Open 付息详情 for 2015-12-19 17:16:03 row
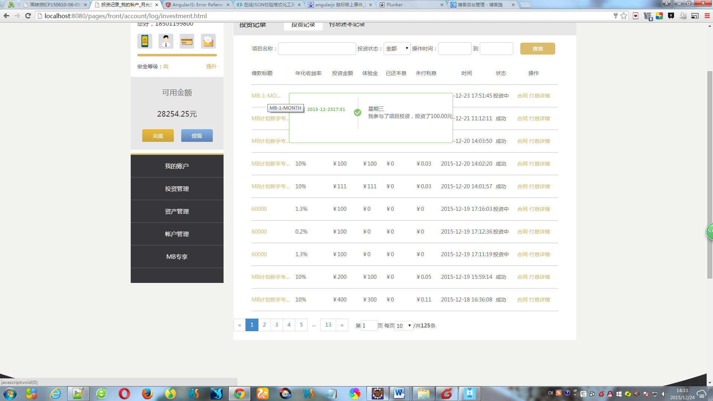Screen dimensions: 713x401 click(540, 209)
